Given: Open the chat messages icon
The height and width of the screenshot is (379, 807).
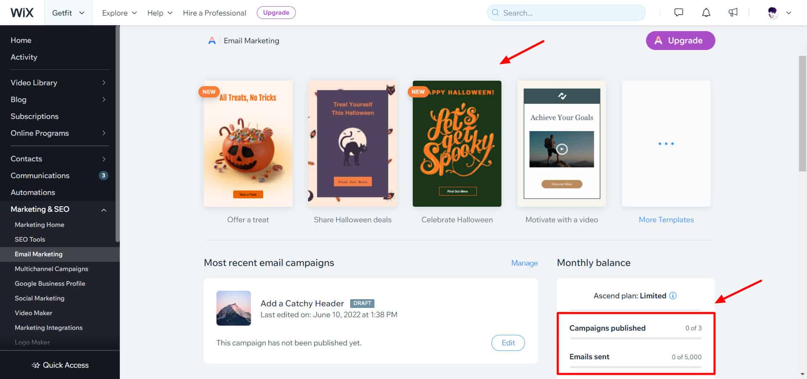Looking at the screenshot, I should pyautogui.click(x=678, y=13).
